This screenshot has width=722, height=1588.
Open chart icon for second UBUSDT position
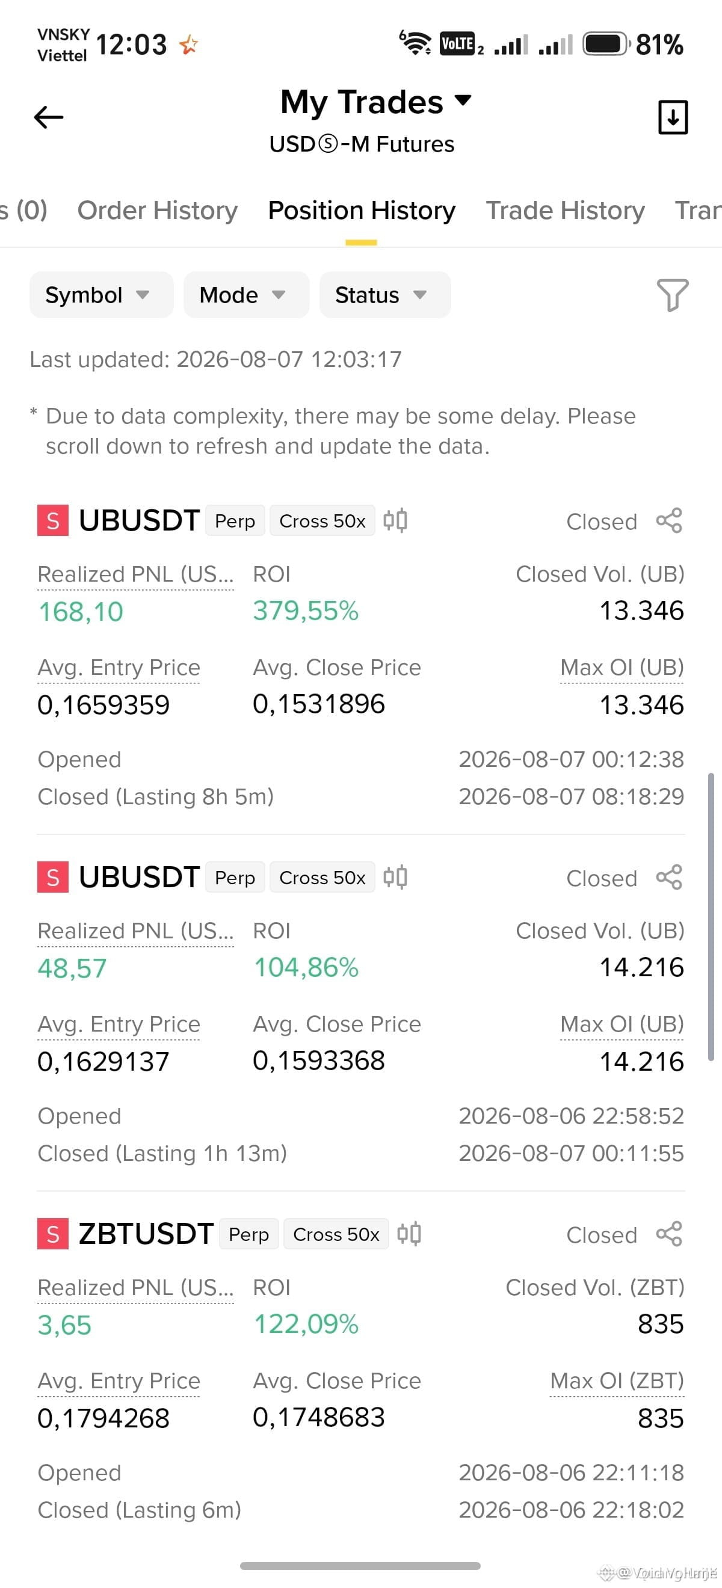point(395,877)
